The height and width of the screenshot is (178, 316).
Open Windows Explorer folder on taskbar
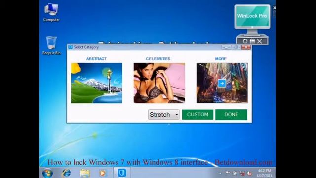click(85, 173)
